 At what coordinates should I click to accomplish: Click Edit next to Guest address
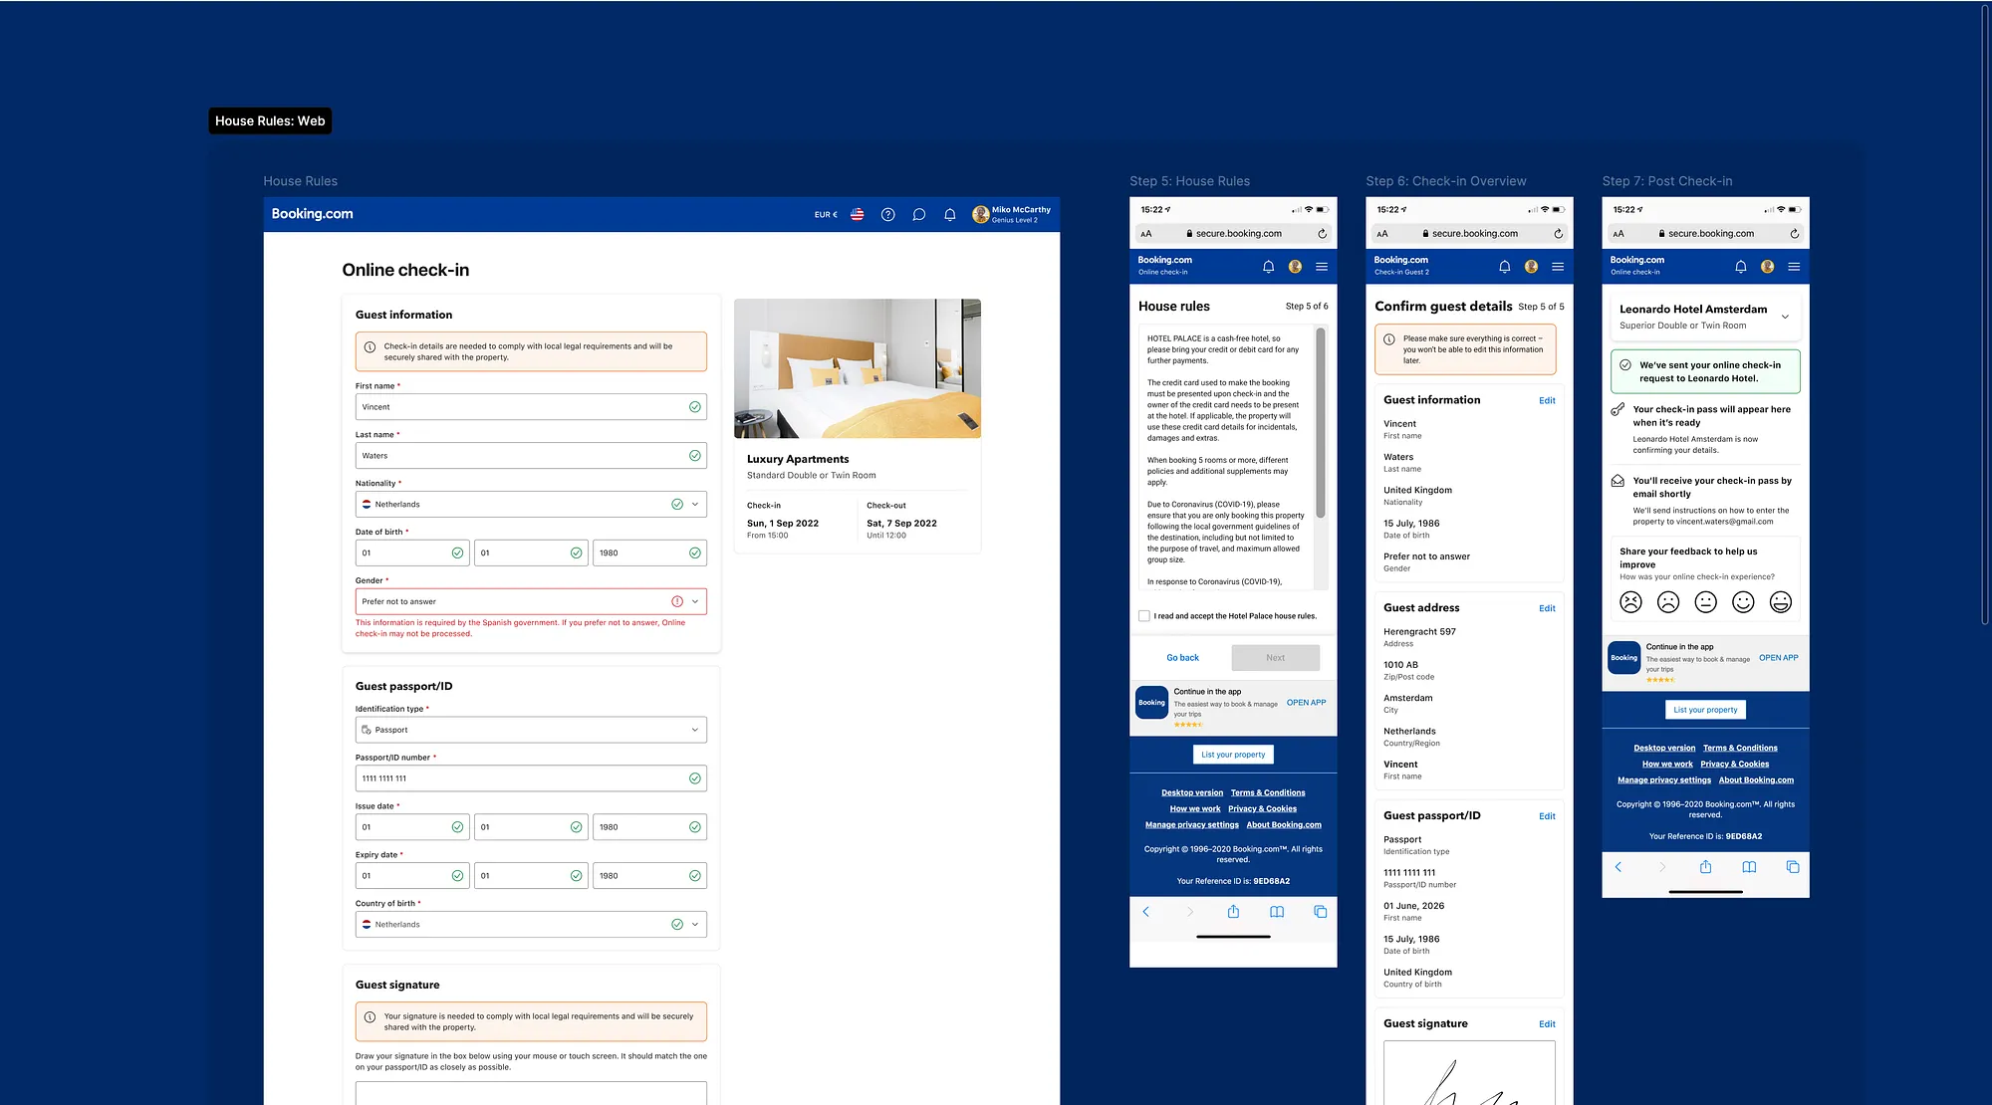[x=1547, y=608]
